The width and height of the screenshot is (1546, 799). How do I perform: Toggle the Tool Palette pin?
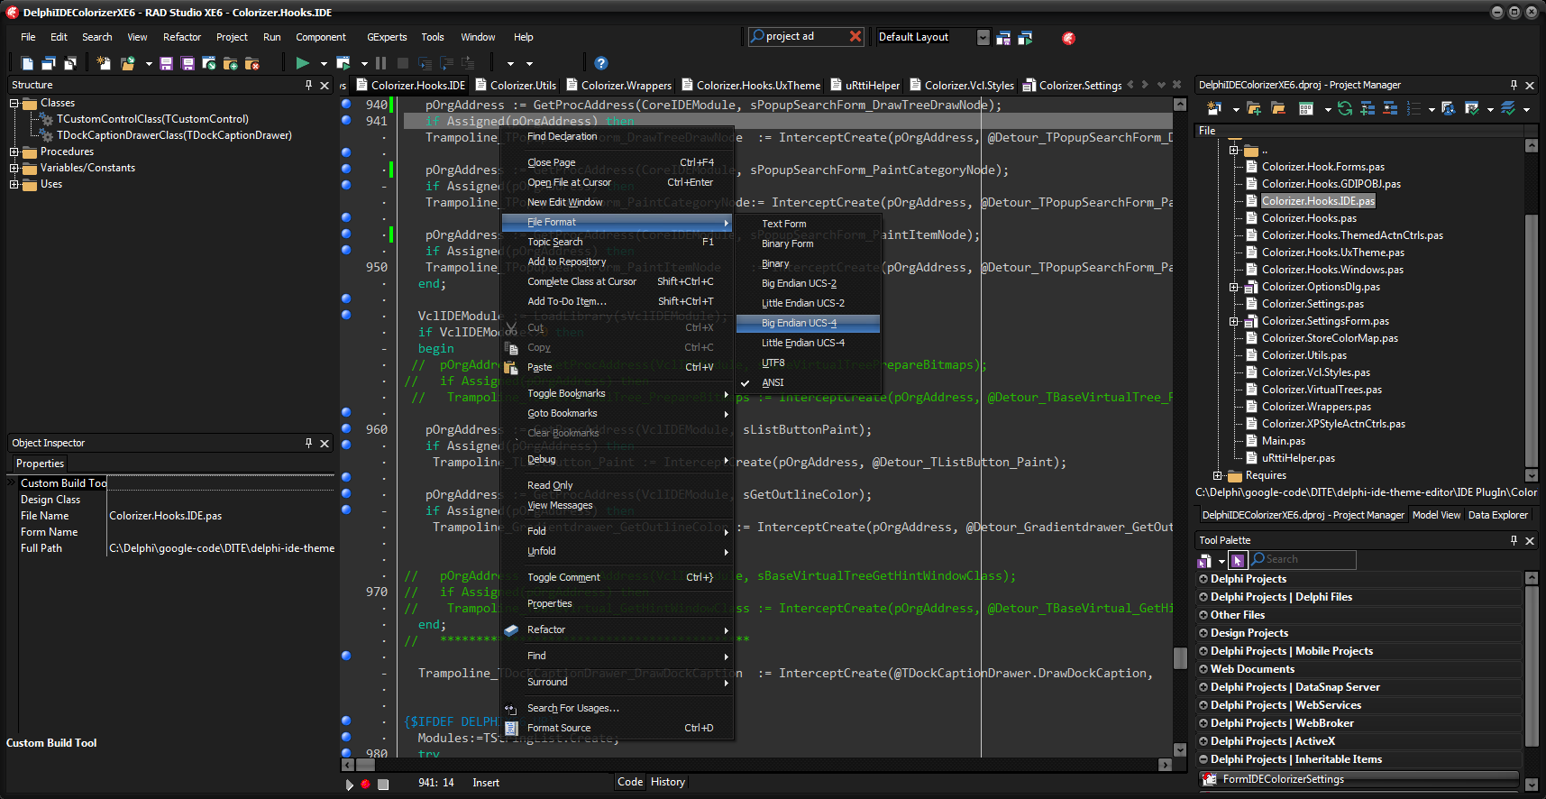(x=1514, y=540)
